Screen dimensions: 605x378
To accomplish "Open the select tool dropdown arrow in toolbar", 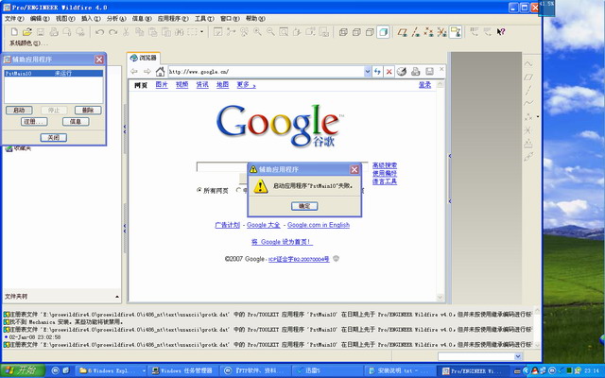I will 201,32.
